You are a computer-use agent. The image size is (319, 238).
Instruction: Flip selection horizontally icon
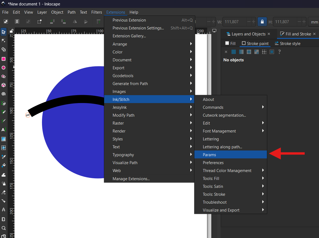pos(75,22)
